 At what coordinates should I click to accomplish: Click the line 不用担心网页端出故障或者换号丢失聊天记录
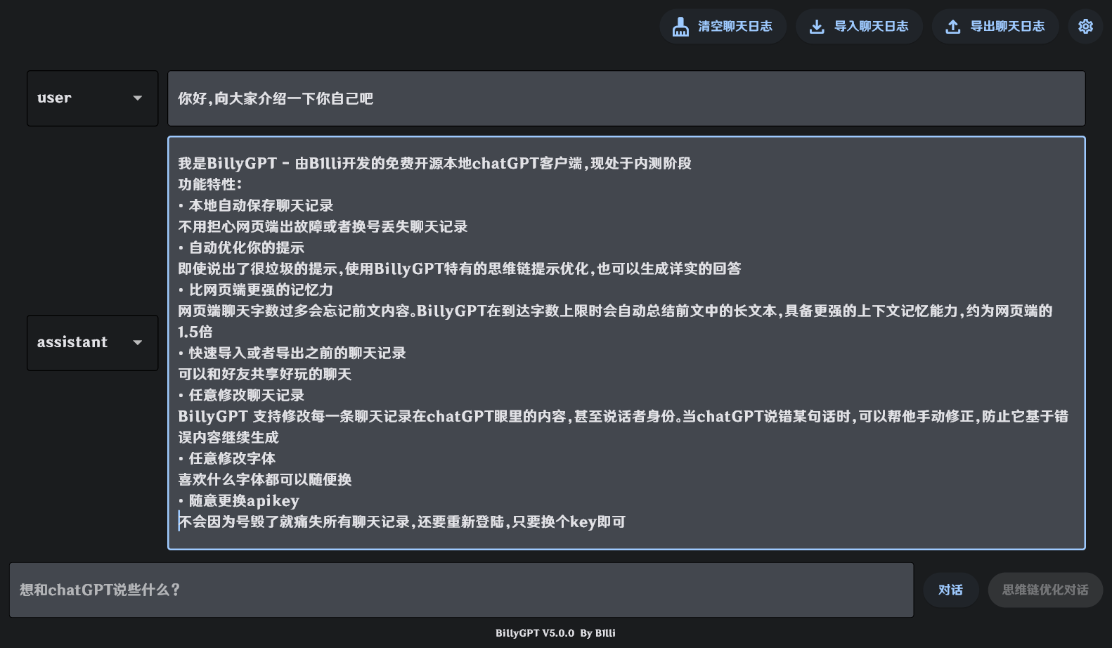[323, 227]
